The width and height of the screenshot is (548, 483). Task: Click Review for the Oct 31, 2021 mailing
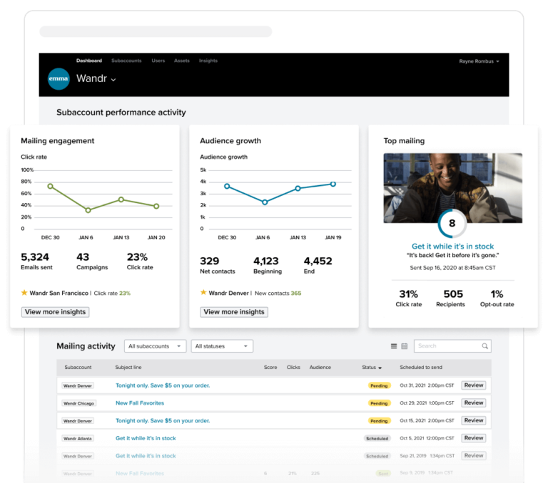pos(473,385)
